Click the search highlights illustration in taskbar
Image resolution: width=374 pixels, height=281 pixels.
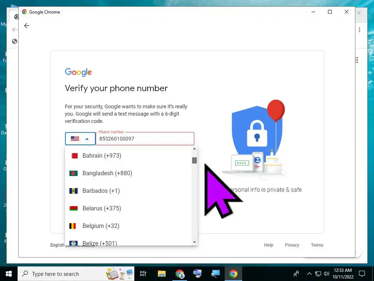tap(120, 274)
